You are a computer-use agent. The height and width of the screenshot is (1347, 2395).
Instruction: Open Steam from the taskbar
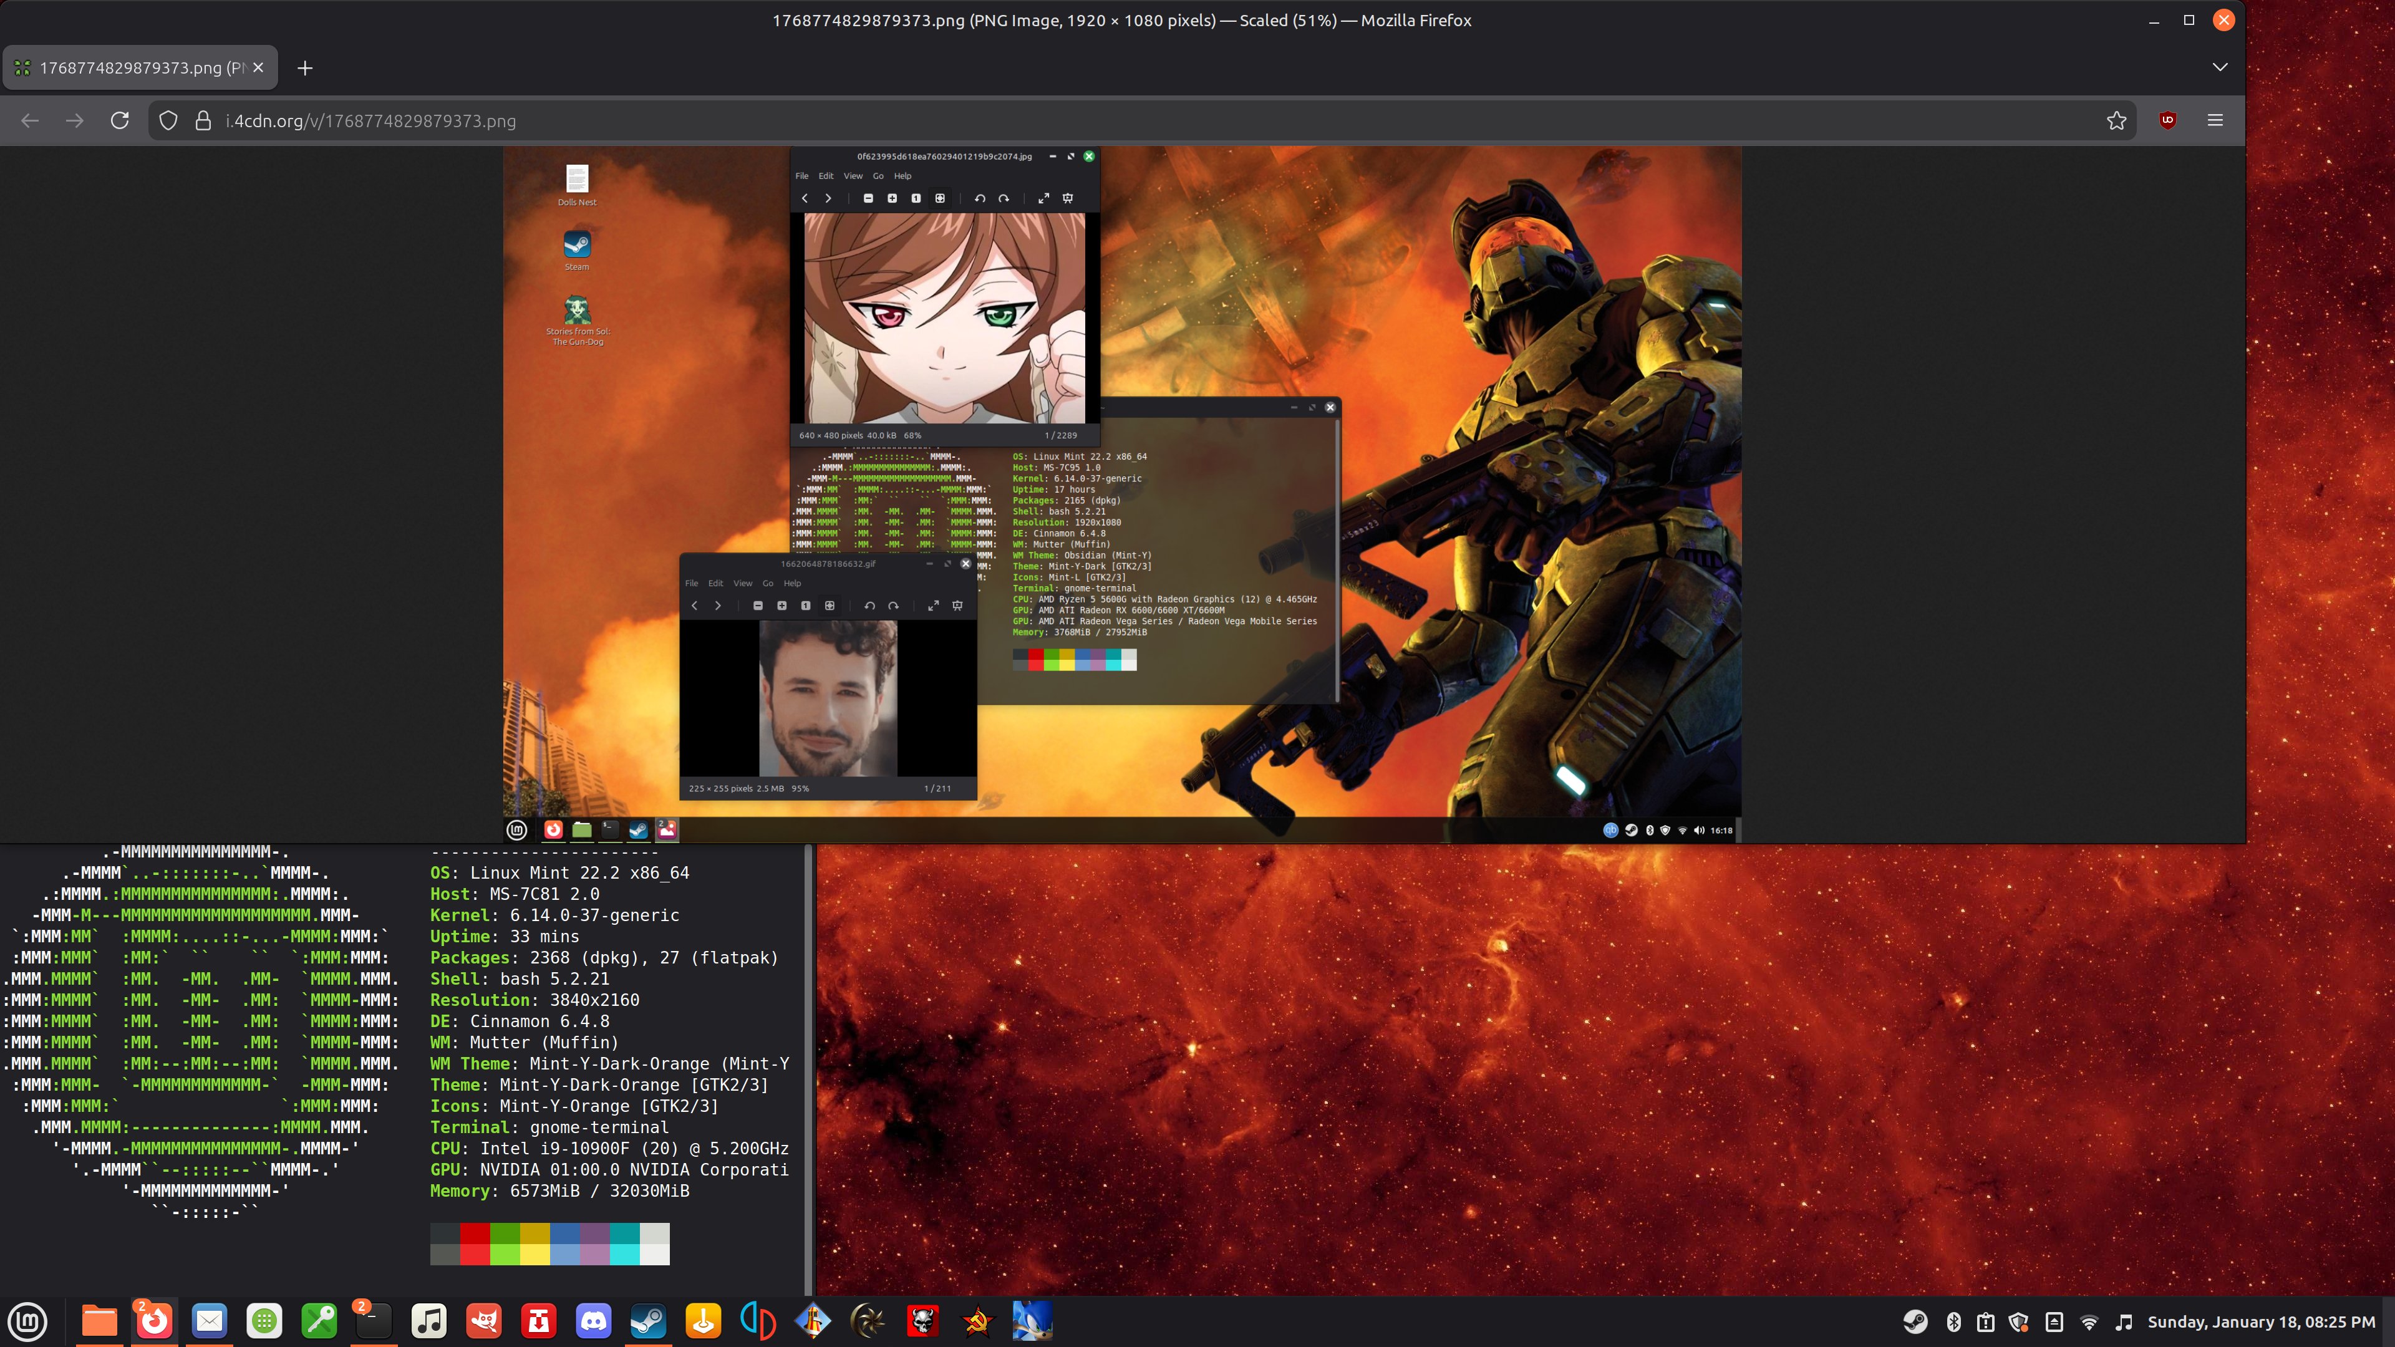[x=648, y=1321]
